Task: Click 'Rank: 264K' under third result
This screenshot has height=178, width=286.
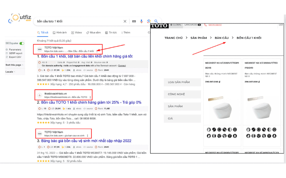Action: (x=103, y=147)
